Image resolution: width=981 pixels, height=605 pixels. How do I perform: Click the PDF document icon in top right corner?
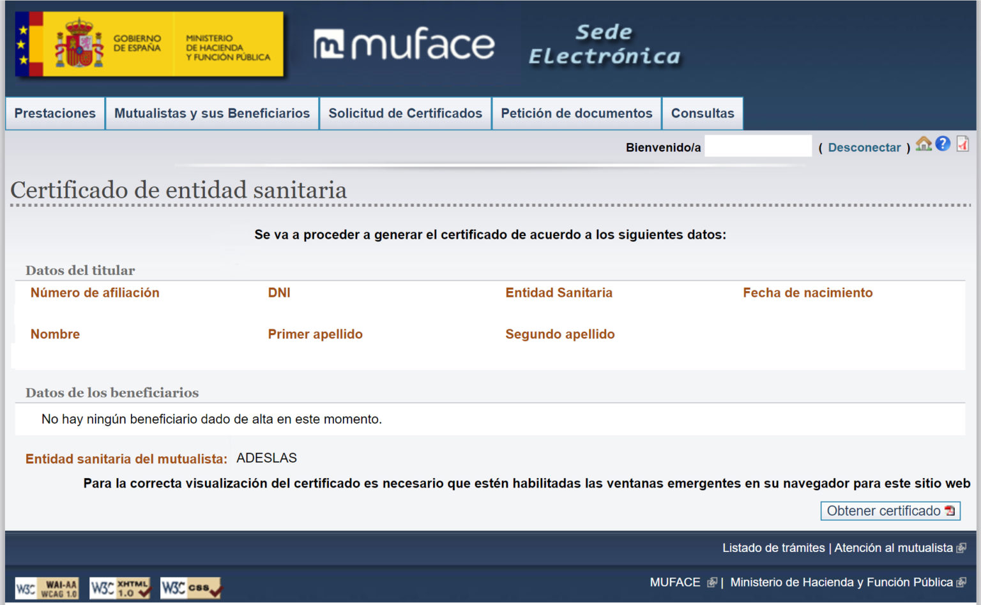pyautogui.click(x=961, y=146)
